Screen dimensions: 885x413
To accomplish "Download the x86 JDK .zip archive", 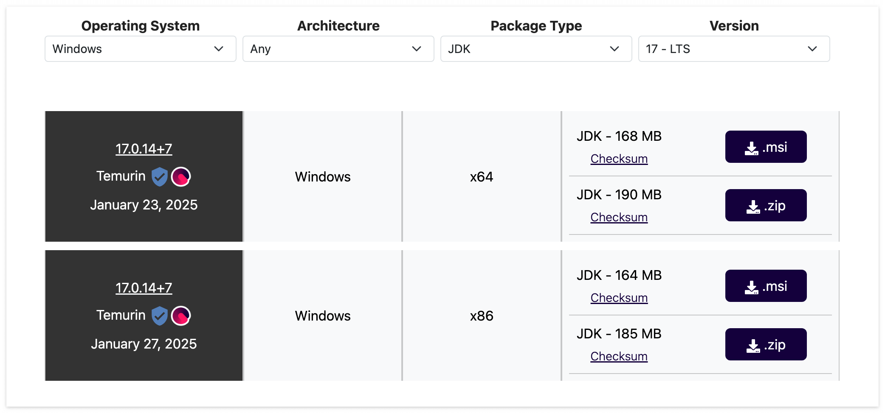I will [766, 344].
